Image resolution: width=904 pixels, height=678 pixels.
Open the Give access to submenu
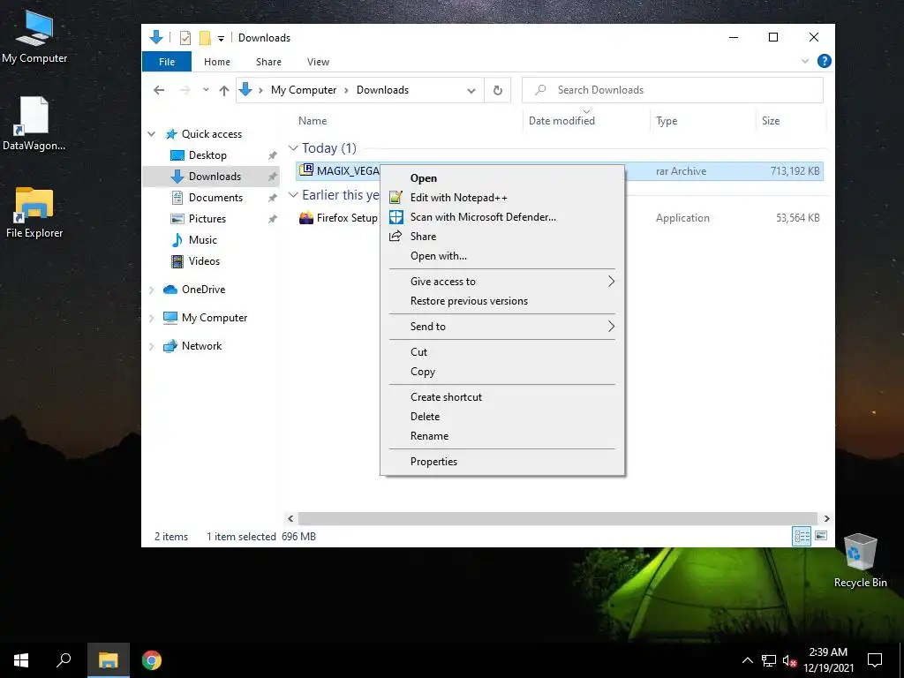click(x=502, y=282)
